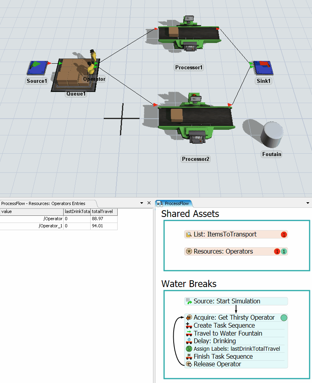Click the totalTravel cell showing 94.01
This screenshot has height=383, width=312.
click(104, 226)
